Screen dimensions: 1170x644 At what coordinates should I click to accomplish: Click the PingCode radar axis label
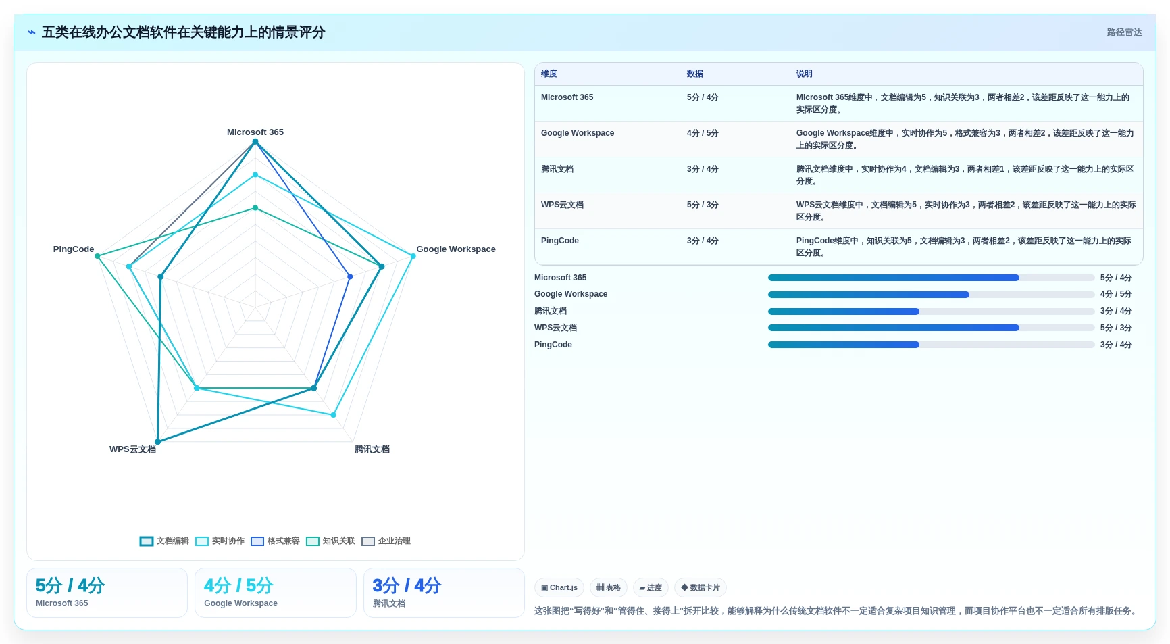pos(74,249)
